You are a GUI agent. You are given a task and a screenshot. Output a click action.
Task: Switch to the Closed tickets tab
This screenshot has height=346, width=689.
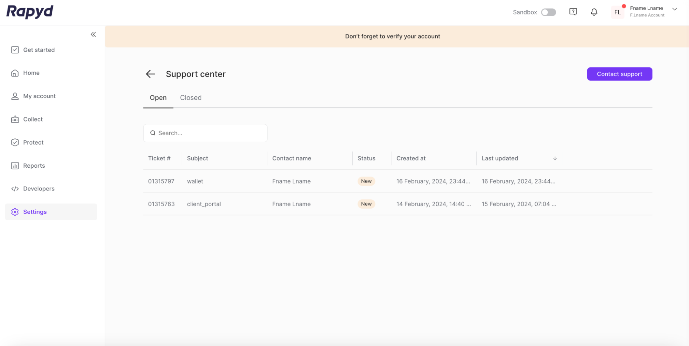pos(191,97)
